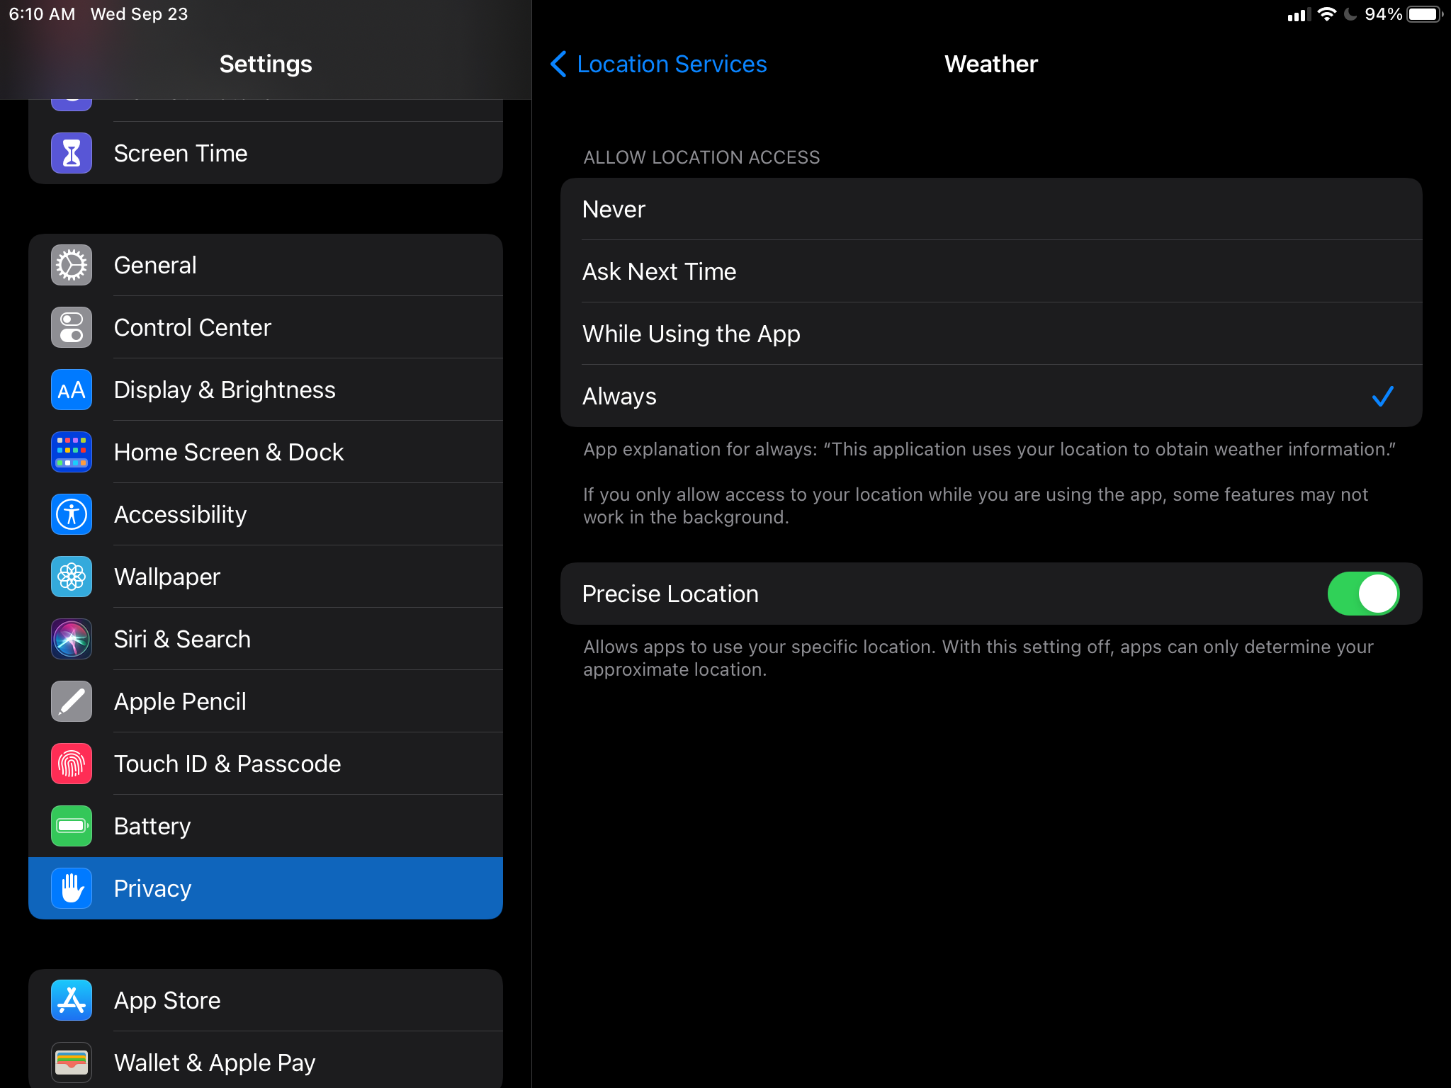Tap the battery indicator in status bar
1451x1088 pixels.
point(1424,14)
